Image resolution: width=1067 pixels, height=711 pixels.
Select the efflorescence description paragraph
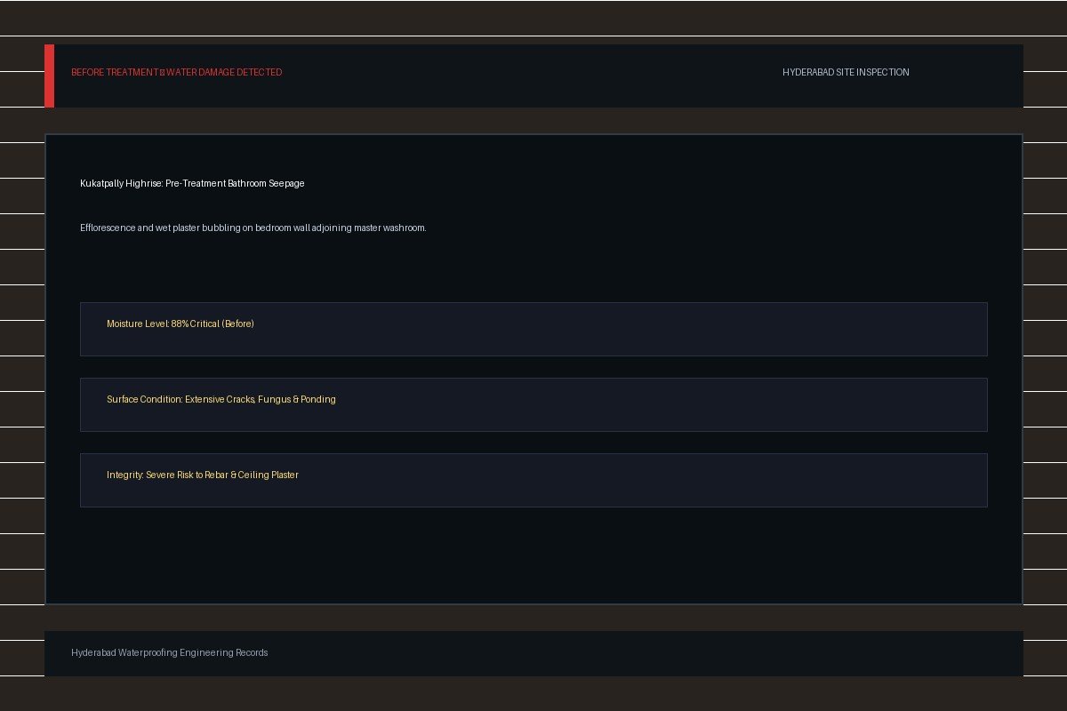coord(253,228)
